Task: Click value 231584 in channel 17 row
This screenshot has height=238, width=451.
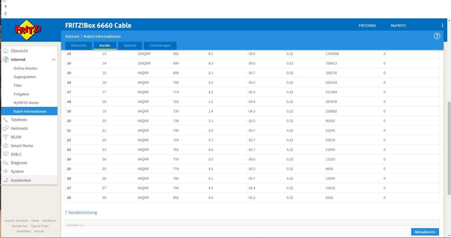Action: pyautogui.click(x=331, y=92)
